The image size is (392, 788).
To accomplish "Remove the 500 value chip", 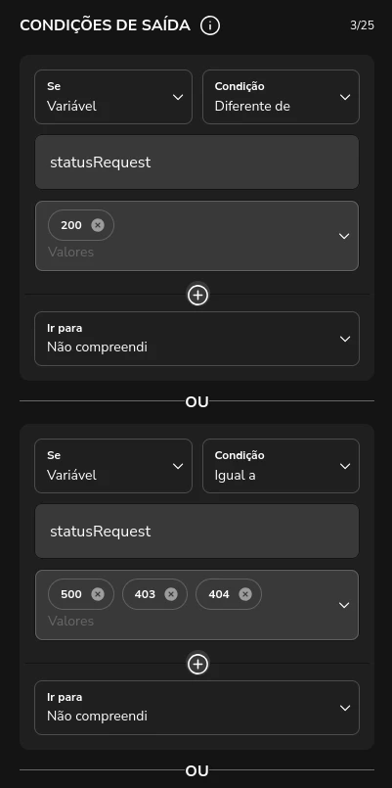I will pyautogui.click(x=98, y=594).
